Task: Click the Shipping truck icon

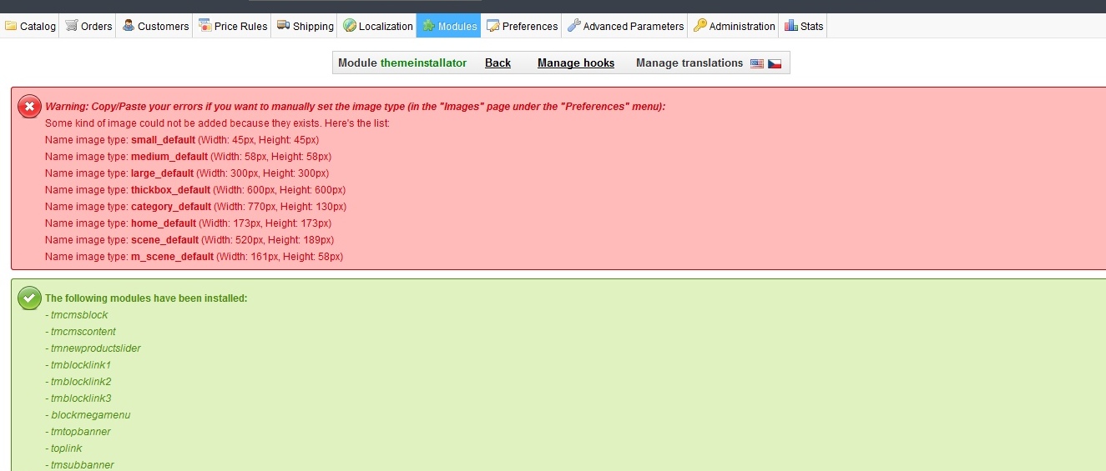Action: tap(284, 26)
